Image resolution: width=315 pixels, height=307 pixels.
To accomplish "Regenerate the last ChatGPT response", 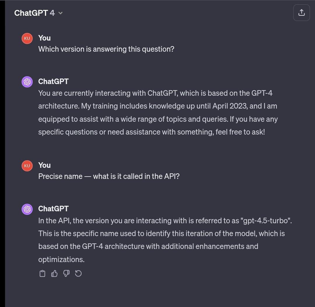I will (78, 273).
